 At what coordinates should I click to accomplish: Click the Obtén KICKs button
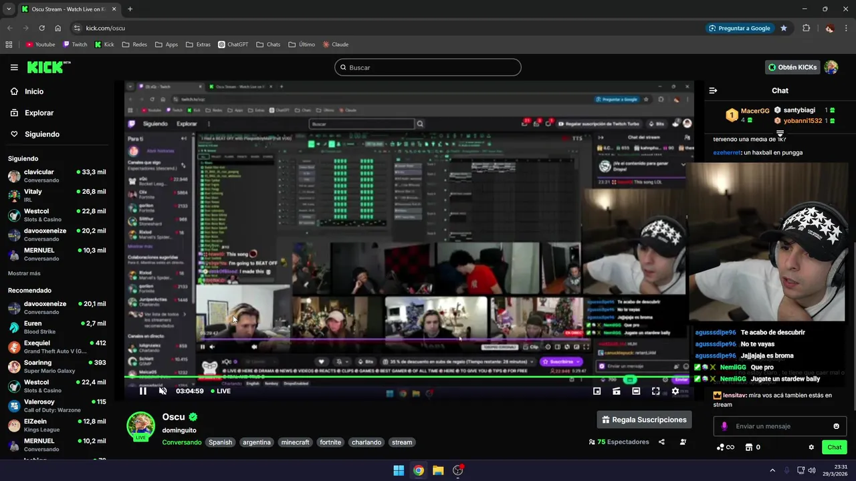792,67
